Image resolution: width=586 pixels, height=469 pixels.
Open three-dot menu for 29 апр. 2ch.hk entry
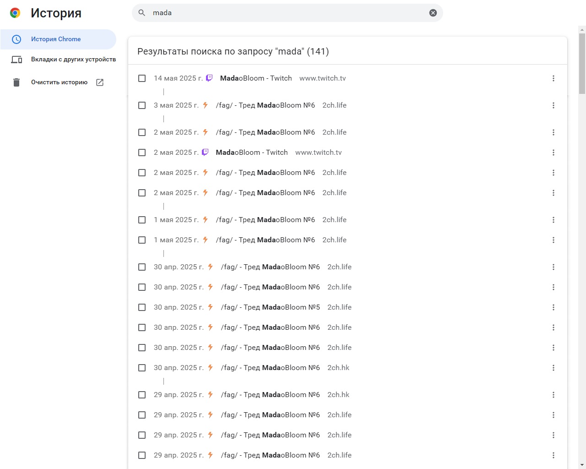point(553,395)
